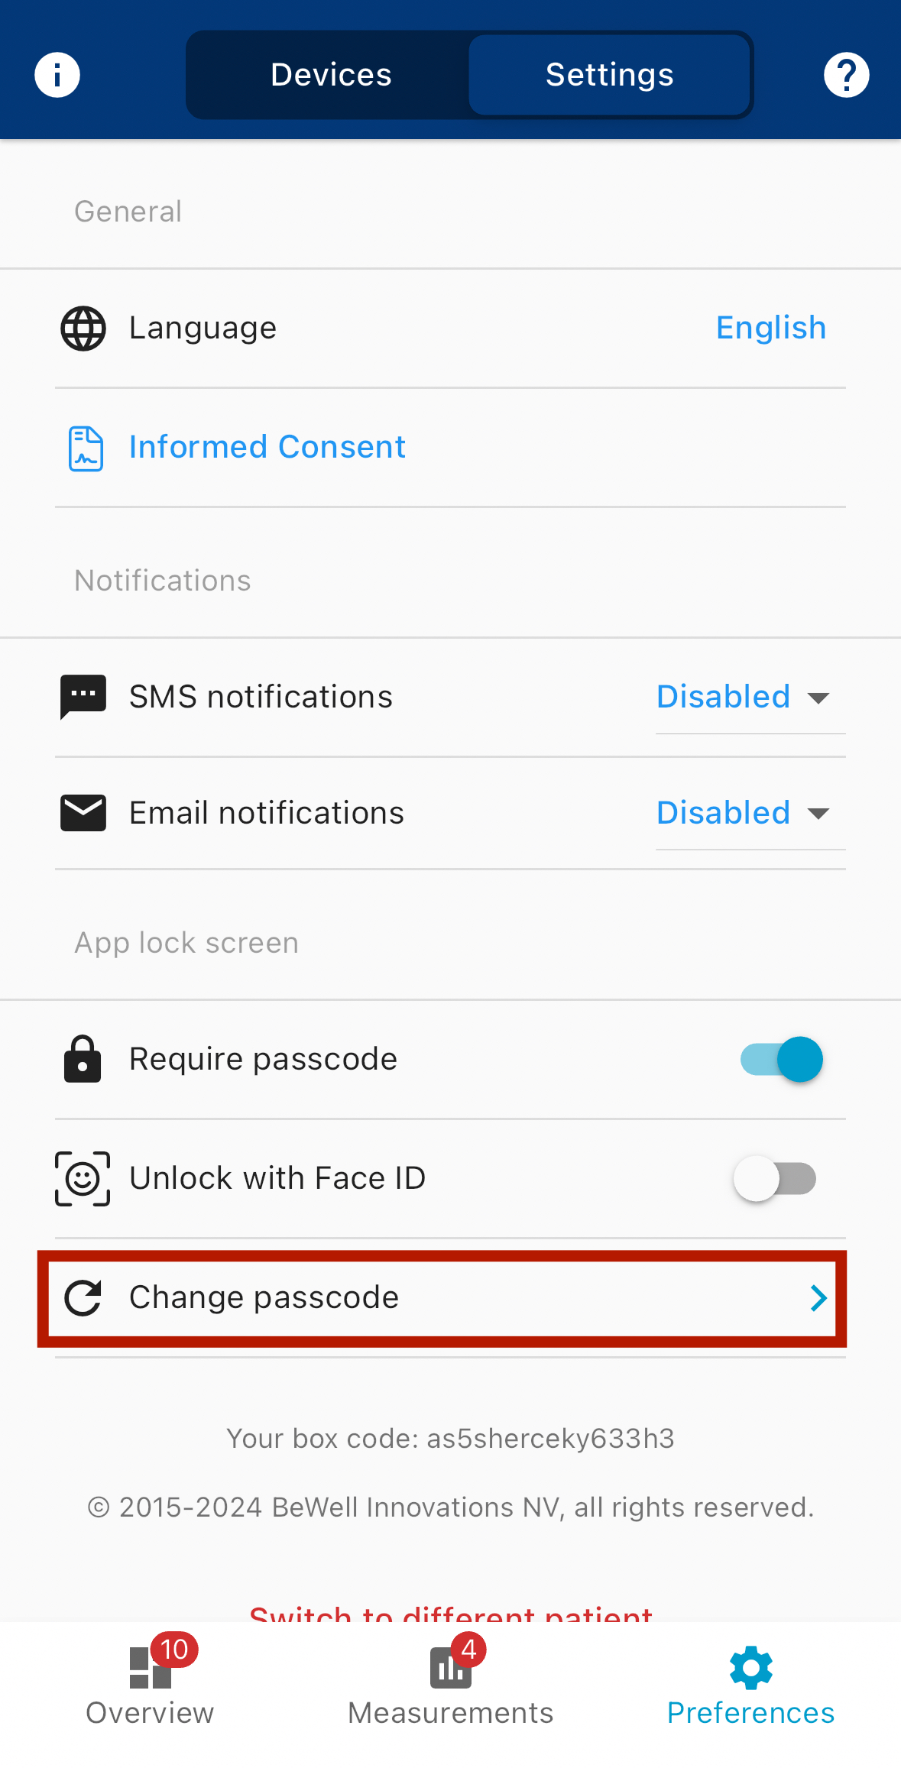Click the Face ID icon
This screenshot has width=901, height=1768.
click(83, 1179)
